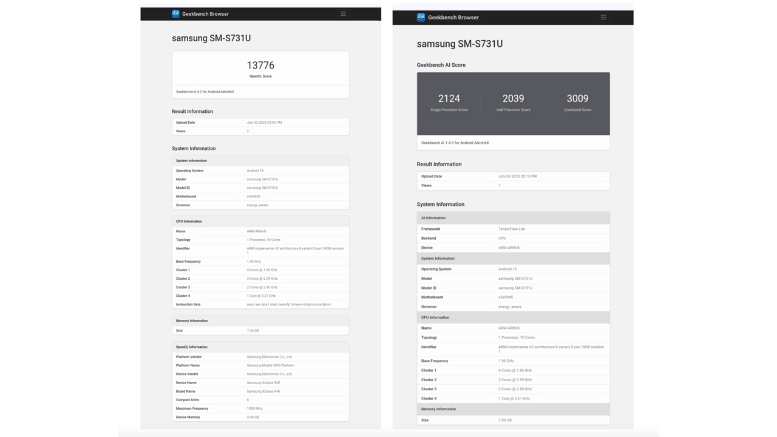Screen dimensions: 777x437
Task: Click the Framework row label
Action: tap(431, 229)
